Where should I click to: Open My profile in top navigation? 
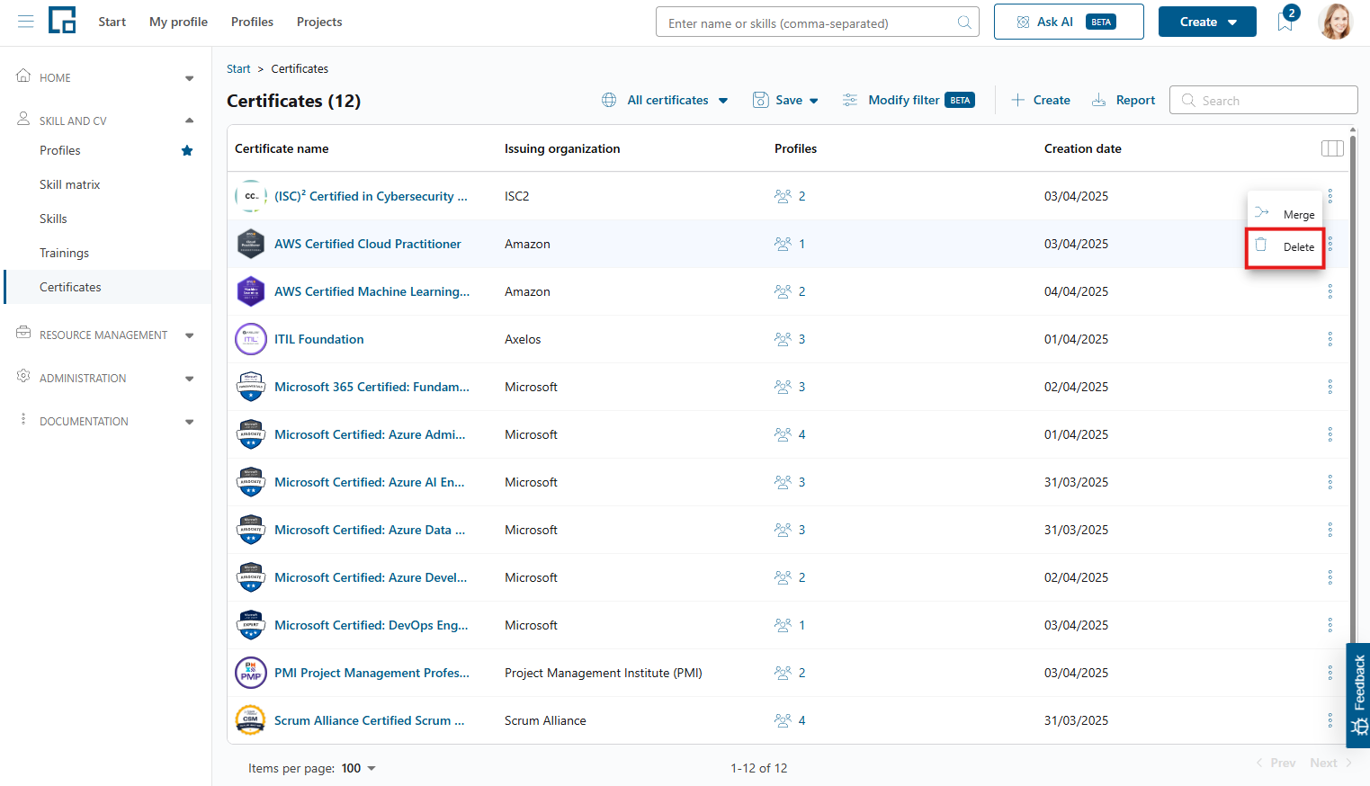(x=178, y=22)
